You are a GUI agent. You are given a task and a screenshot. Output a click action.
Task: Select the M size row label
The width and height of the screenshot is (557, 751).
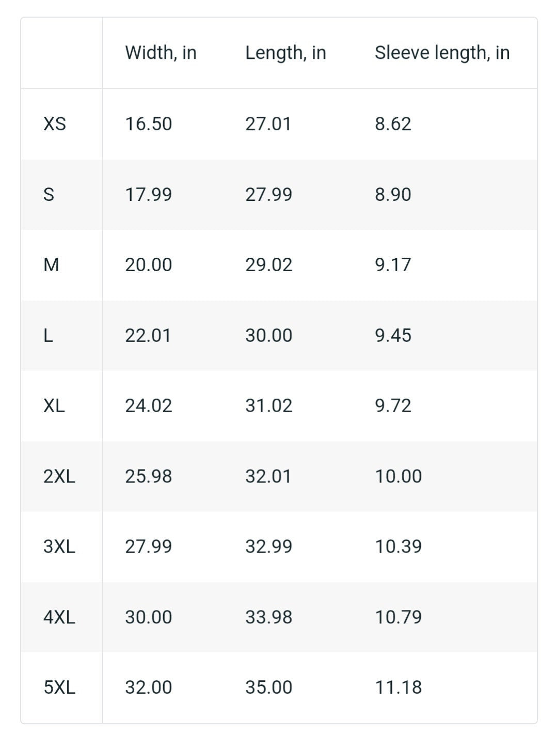(x=51, y=265)
